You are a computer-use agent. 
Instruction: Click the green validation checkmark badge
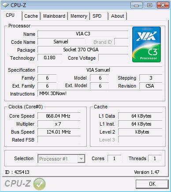[x=39, y=184]
